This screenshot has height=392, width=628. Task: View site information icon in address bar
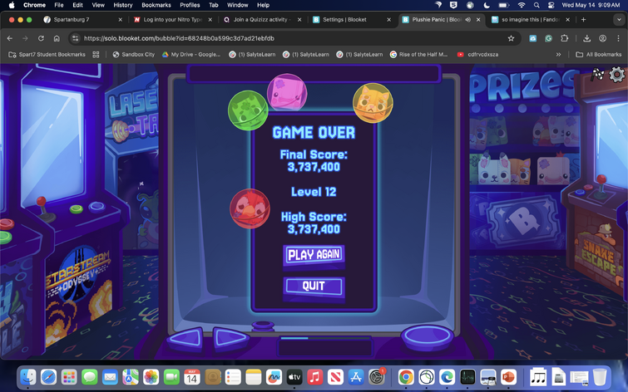pyautogui.click(x=75, y=38)
